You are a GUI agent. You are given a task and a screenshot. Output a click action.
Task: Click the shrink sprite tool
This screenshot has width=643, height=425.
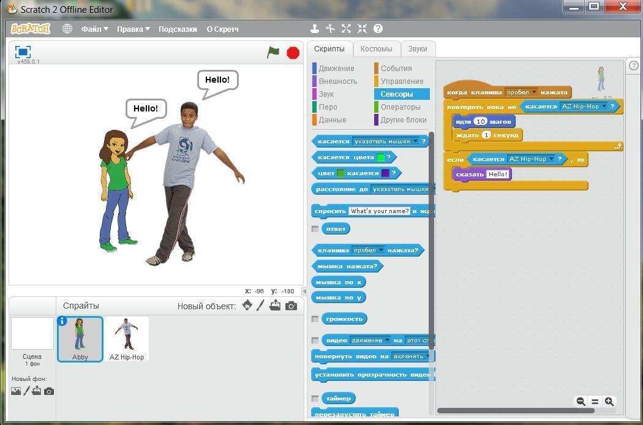point(362,29)
